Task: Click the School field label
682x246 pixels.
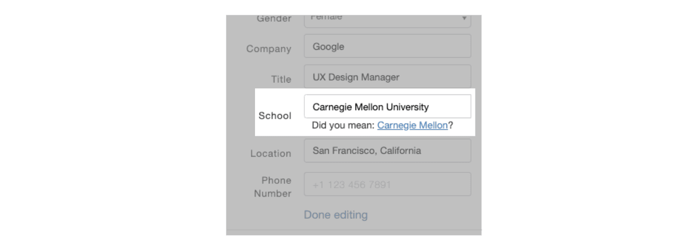Action: coord(275,116)
